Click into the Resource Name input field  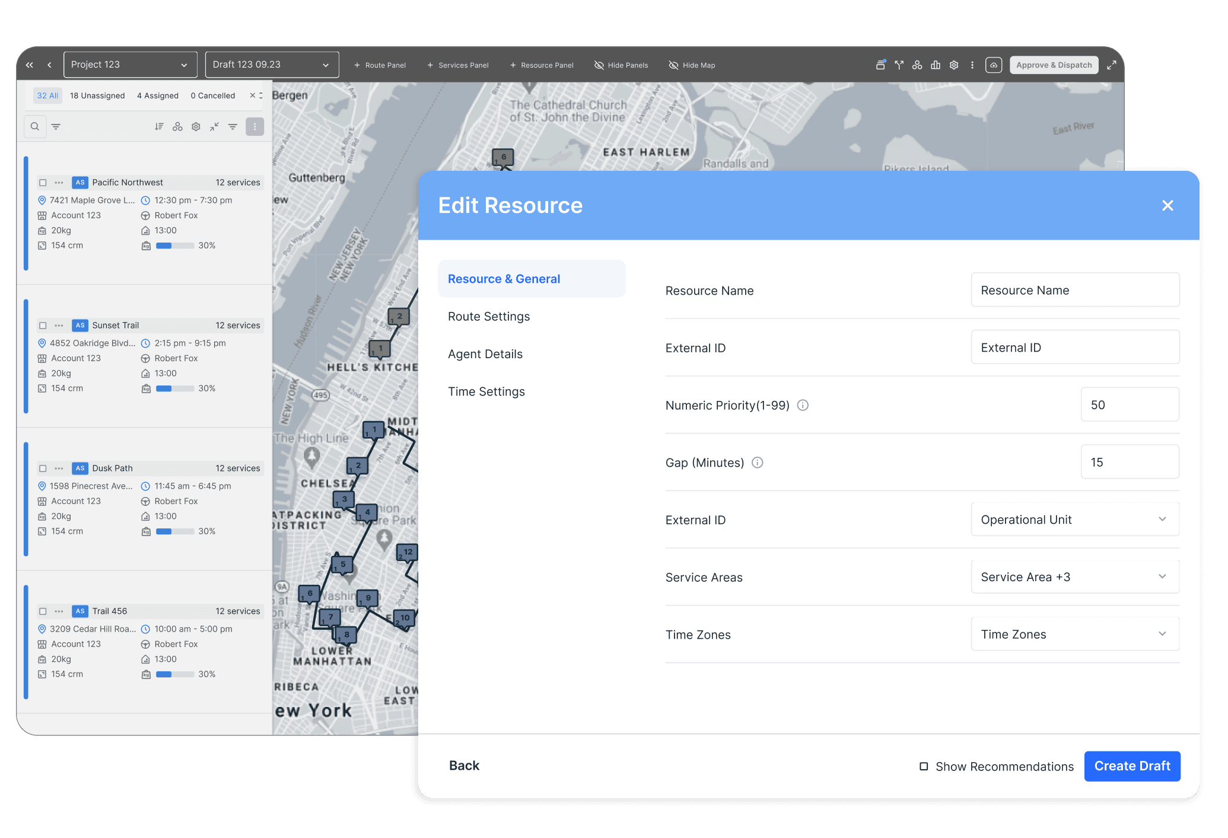tap(1075, 290)
